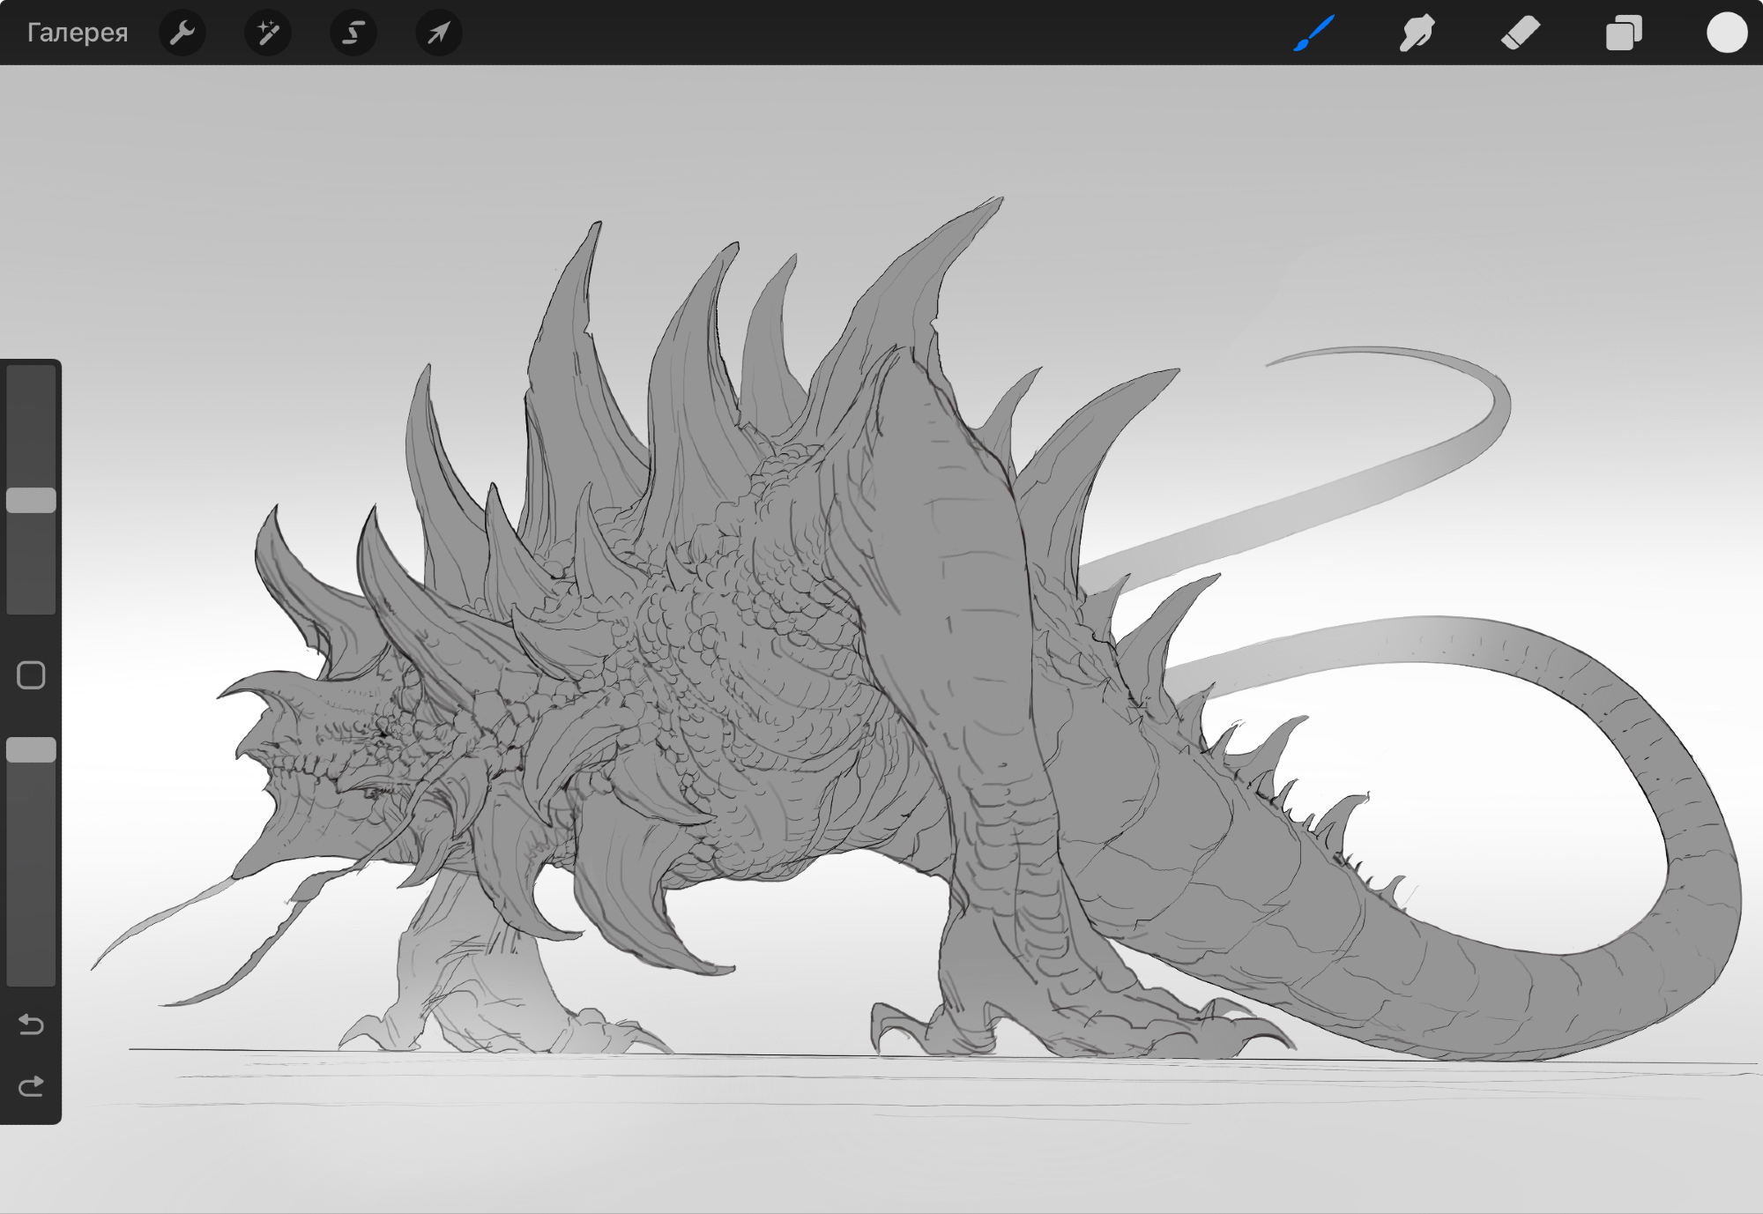Activate the Selection S-ribbon tool
This screenshot has height=1214, width=1763.
pyautogui.click(x=353, y=33)
